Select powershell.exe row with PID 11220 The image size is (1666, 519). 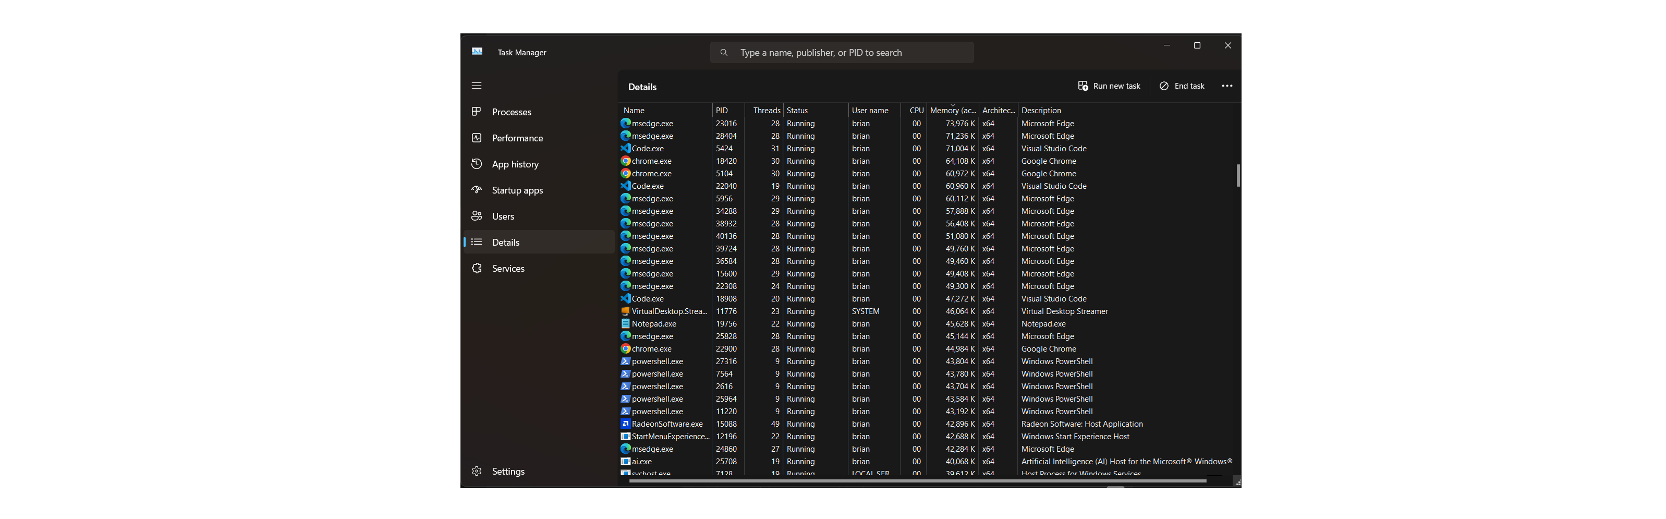pos(926,412)
